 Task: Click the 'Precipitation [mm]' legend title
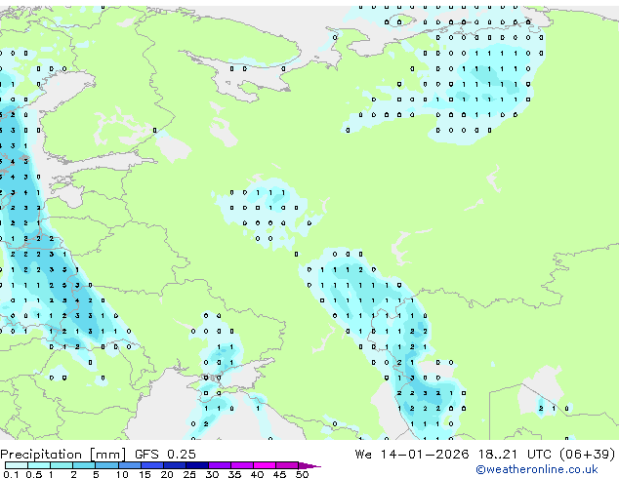pyautogui.click(x=63, y=455)
